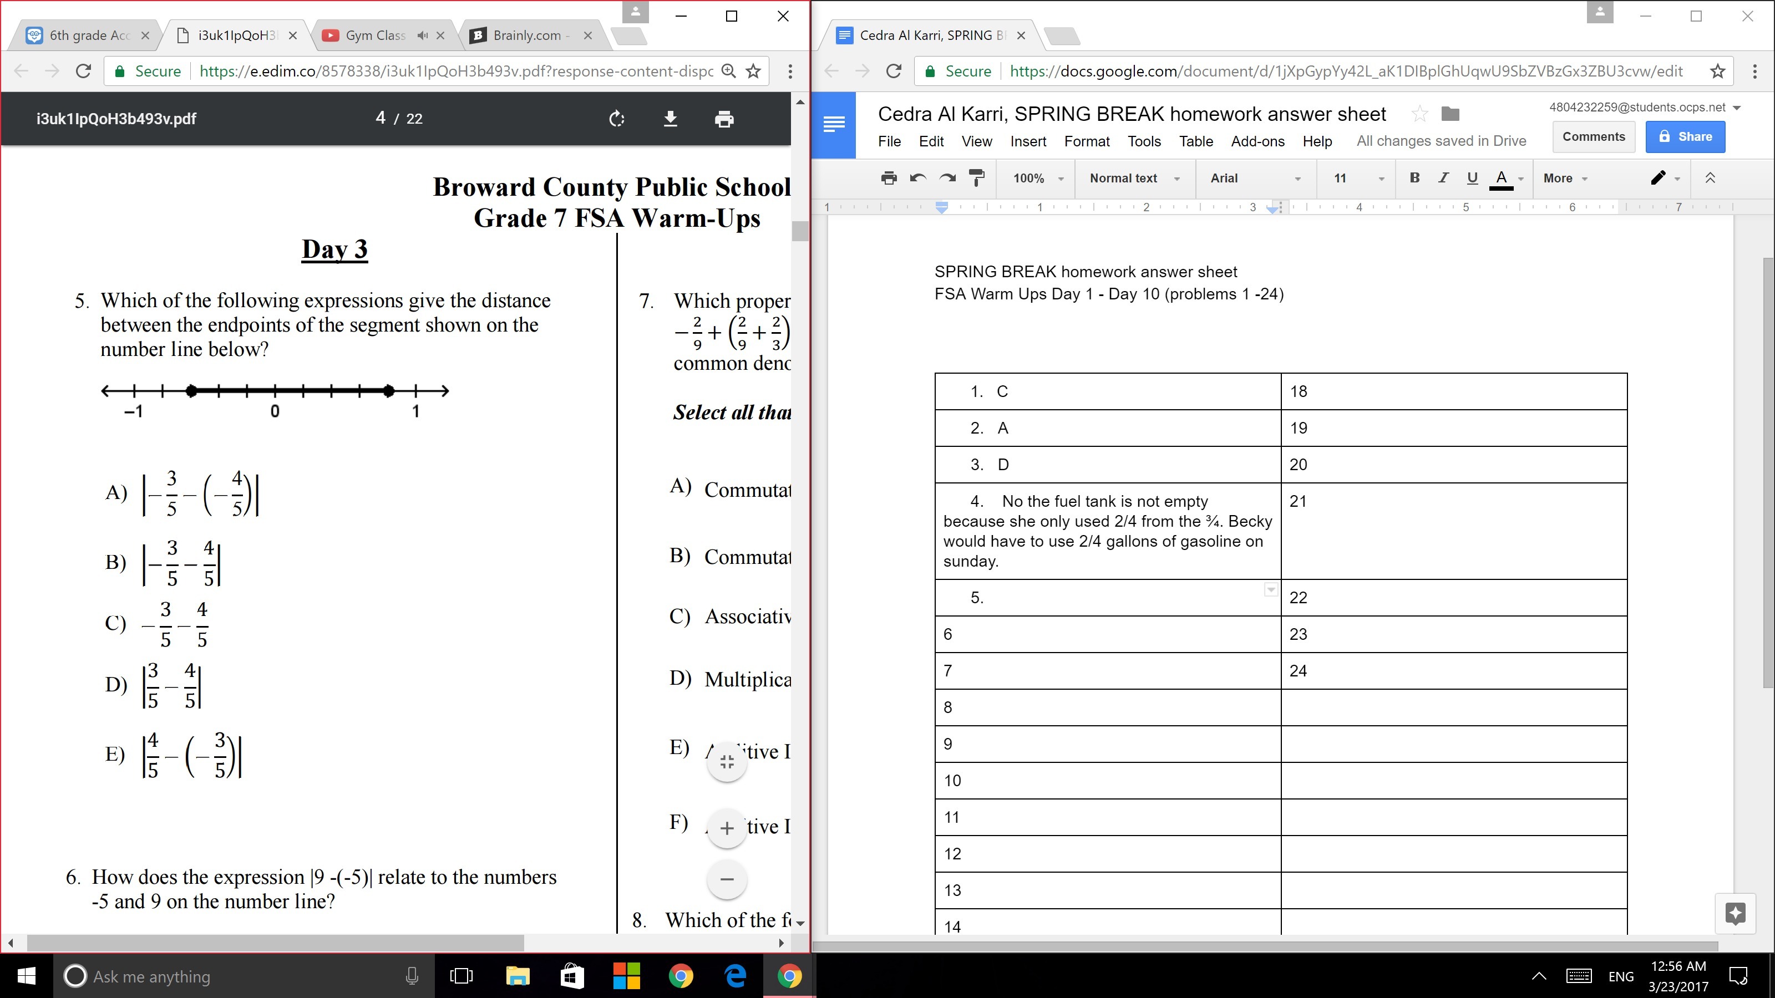Open the text color picker
Screen dimensions: 1775x998
point(1502,179)
